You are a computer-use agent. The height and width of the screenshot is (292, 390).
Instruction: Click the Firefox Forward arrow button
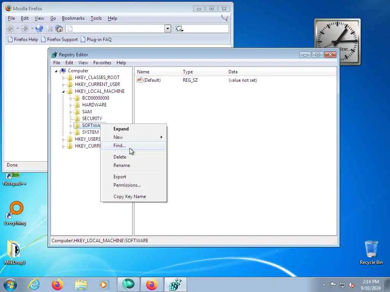pos(24,29)
